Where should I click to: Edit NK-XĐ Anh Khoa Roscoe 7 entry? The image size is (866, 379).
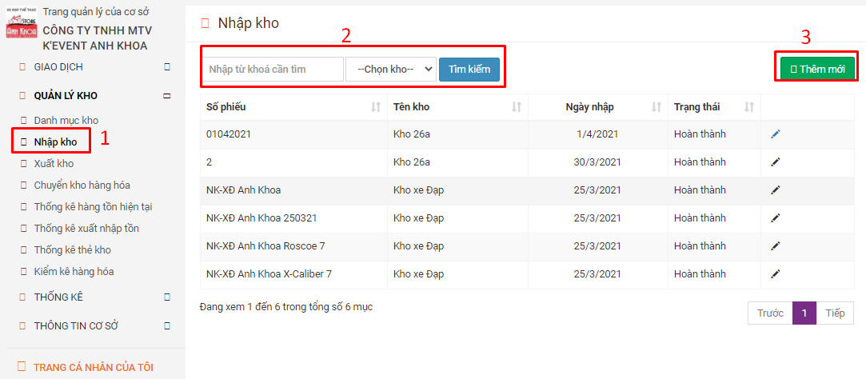[x=776, y=245]
